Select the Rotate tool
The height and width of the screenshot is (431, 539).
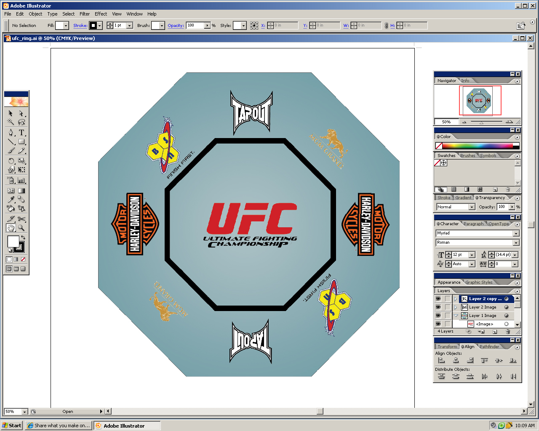click(x=11, y=161)
